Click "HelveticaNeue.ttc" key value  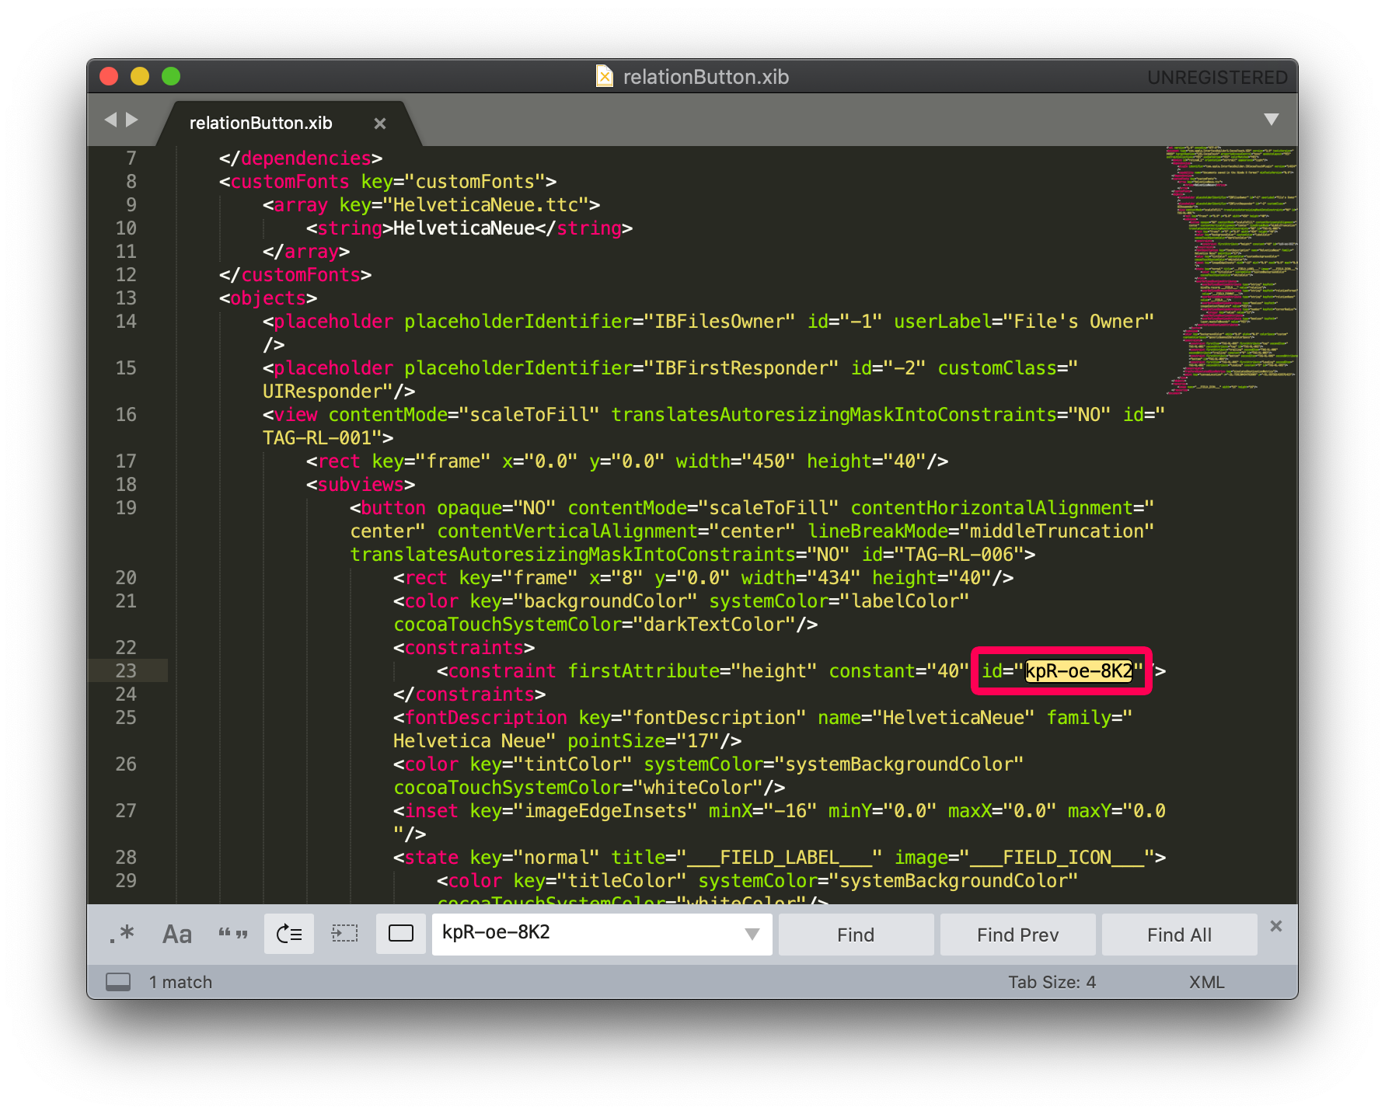pyautogui.click(x=491, y=204)
